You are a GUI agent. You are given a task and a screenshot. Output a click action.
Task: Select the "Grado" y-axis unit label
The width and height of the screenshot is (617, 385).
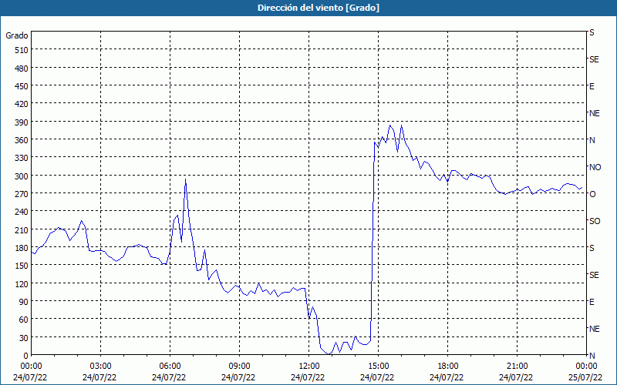[x=17, y=35]
